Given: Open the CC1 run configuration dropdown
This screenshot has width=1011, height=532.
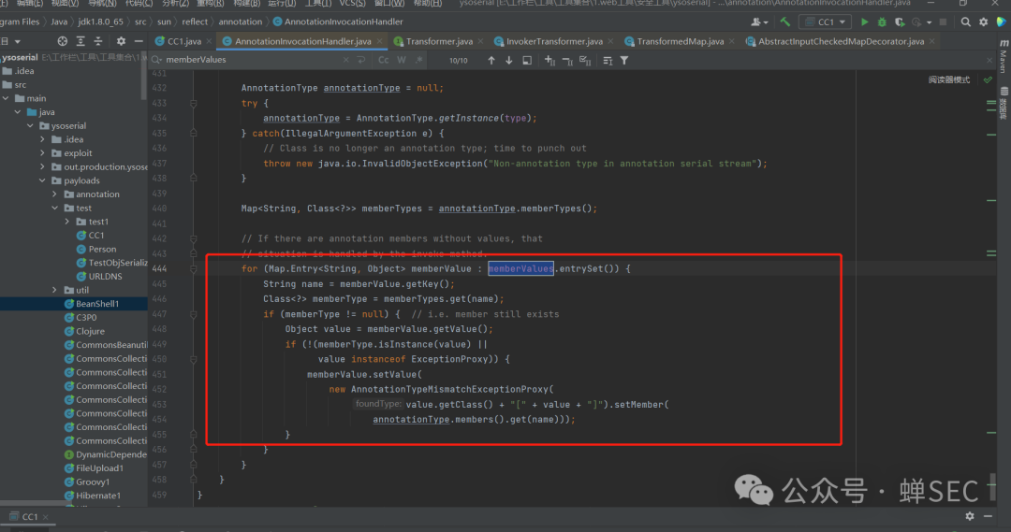Looking at the screenshot, I should pyautogui.click(x=825, y=22).
